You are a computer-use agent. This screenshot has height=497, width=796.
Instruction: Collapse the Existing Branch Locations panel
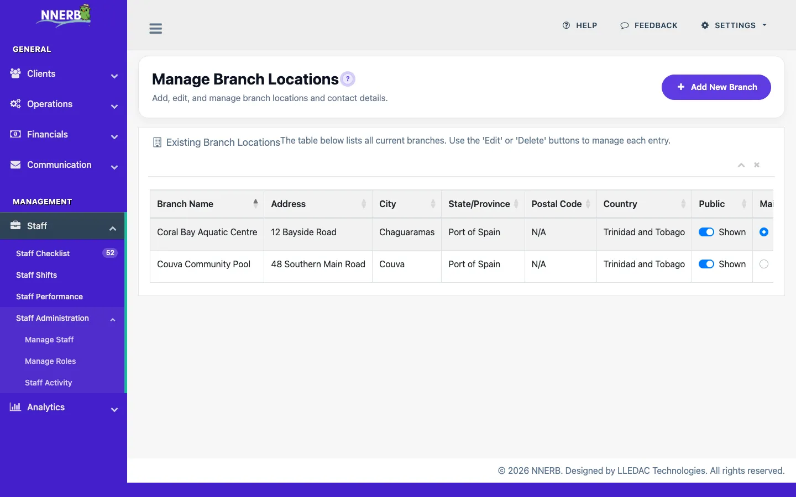pyautogui.click(x=741, y=165)
